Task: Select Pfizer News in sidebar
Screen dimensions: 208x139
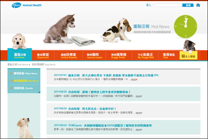Action: click(26, 73)
